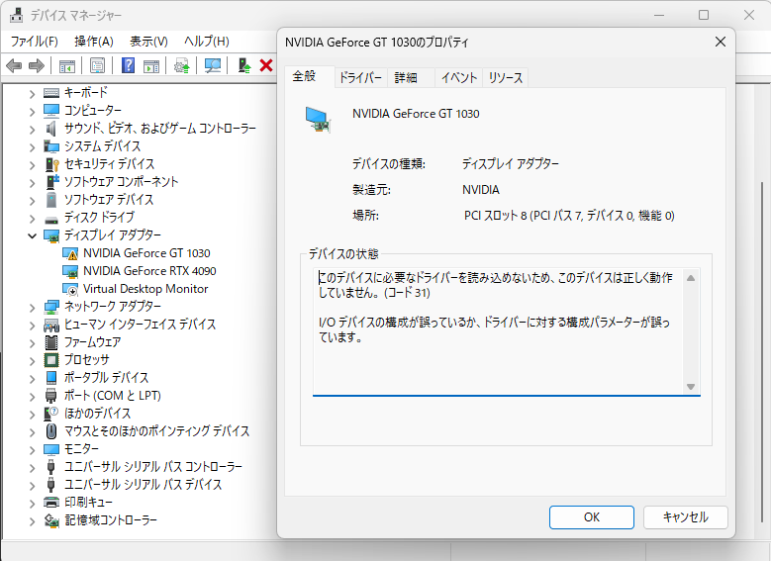The image size is (771, 561).
Task: Expand the ユニバーサル シリアル バス コントローラー node
Action: click(x=32, y=468)
